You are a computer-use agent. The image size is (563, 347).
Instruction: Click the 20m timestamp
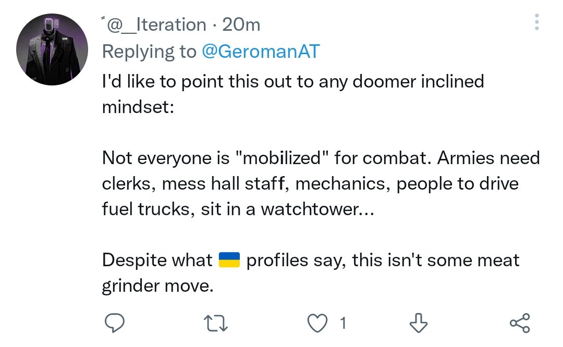click(x=241, y=24)
